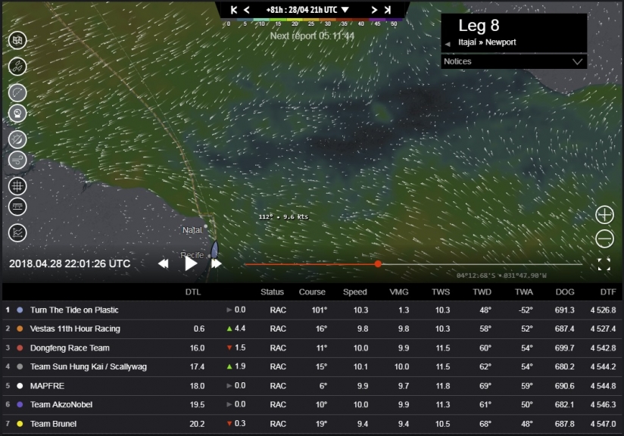This screenshot has height=436, width=624.
Task: Select Turn The Tide on Plastic row
Action: (x=74, y=310)
